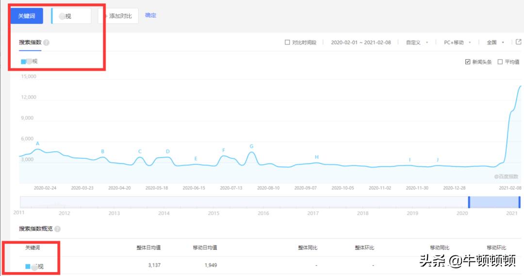Click the left handle of the timeline range slider
524x276 pixels.
tap(469, 202)
